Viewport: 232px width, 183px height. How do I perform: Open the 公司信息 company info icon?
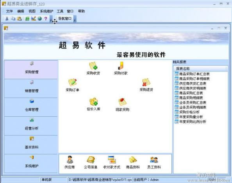(91, 162)
